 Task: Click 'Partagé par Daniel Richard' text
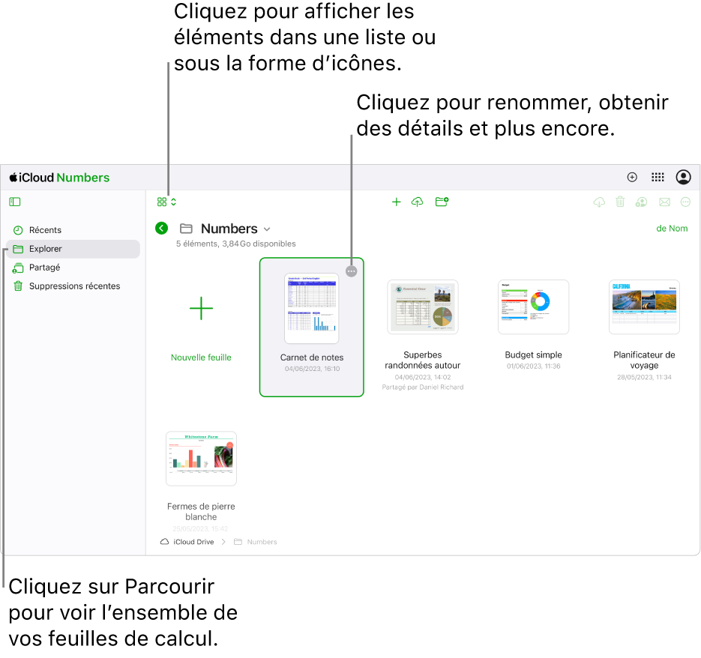click(423, 387)
